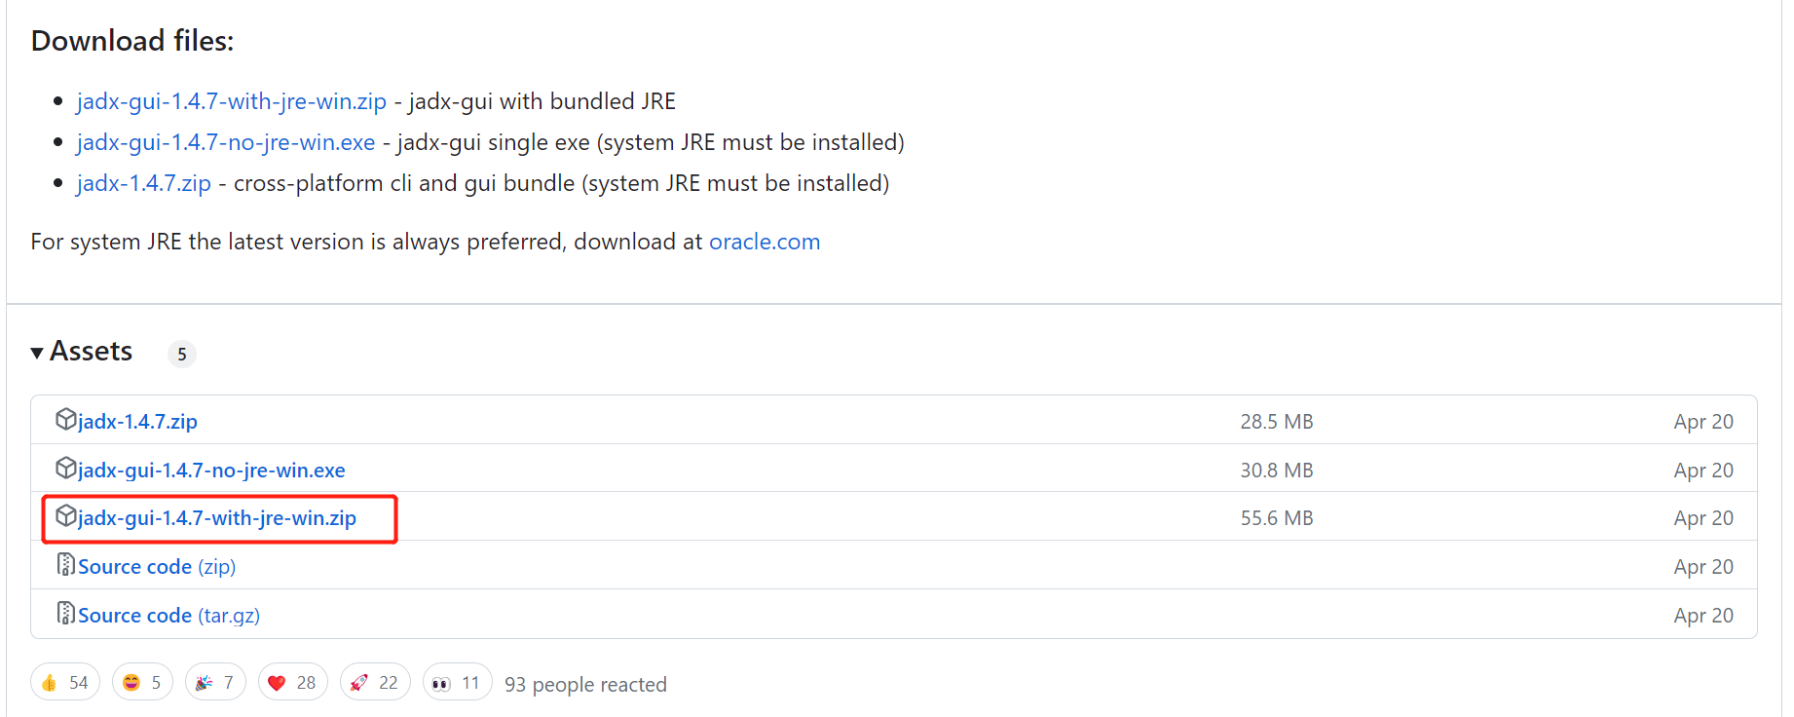Toggle the eyes reaction
Image resolution: width=1794 pixels, height=717 pixels.
click(456, 683)
